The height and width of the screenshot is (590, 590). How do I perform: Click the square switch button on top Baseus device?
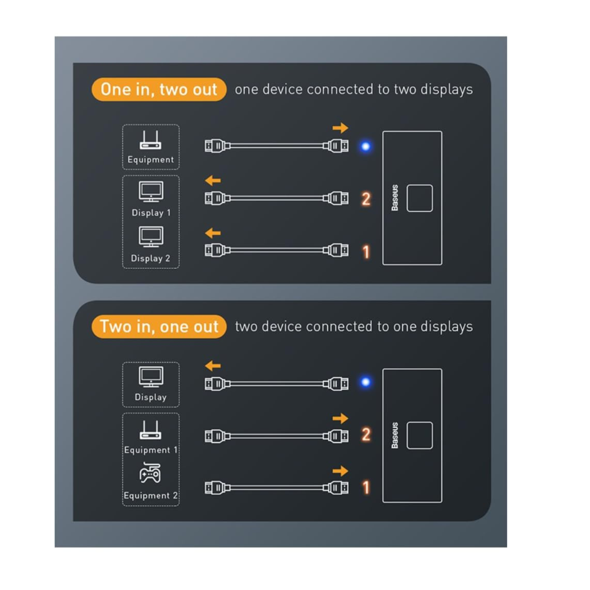[x=420, y=198]
